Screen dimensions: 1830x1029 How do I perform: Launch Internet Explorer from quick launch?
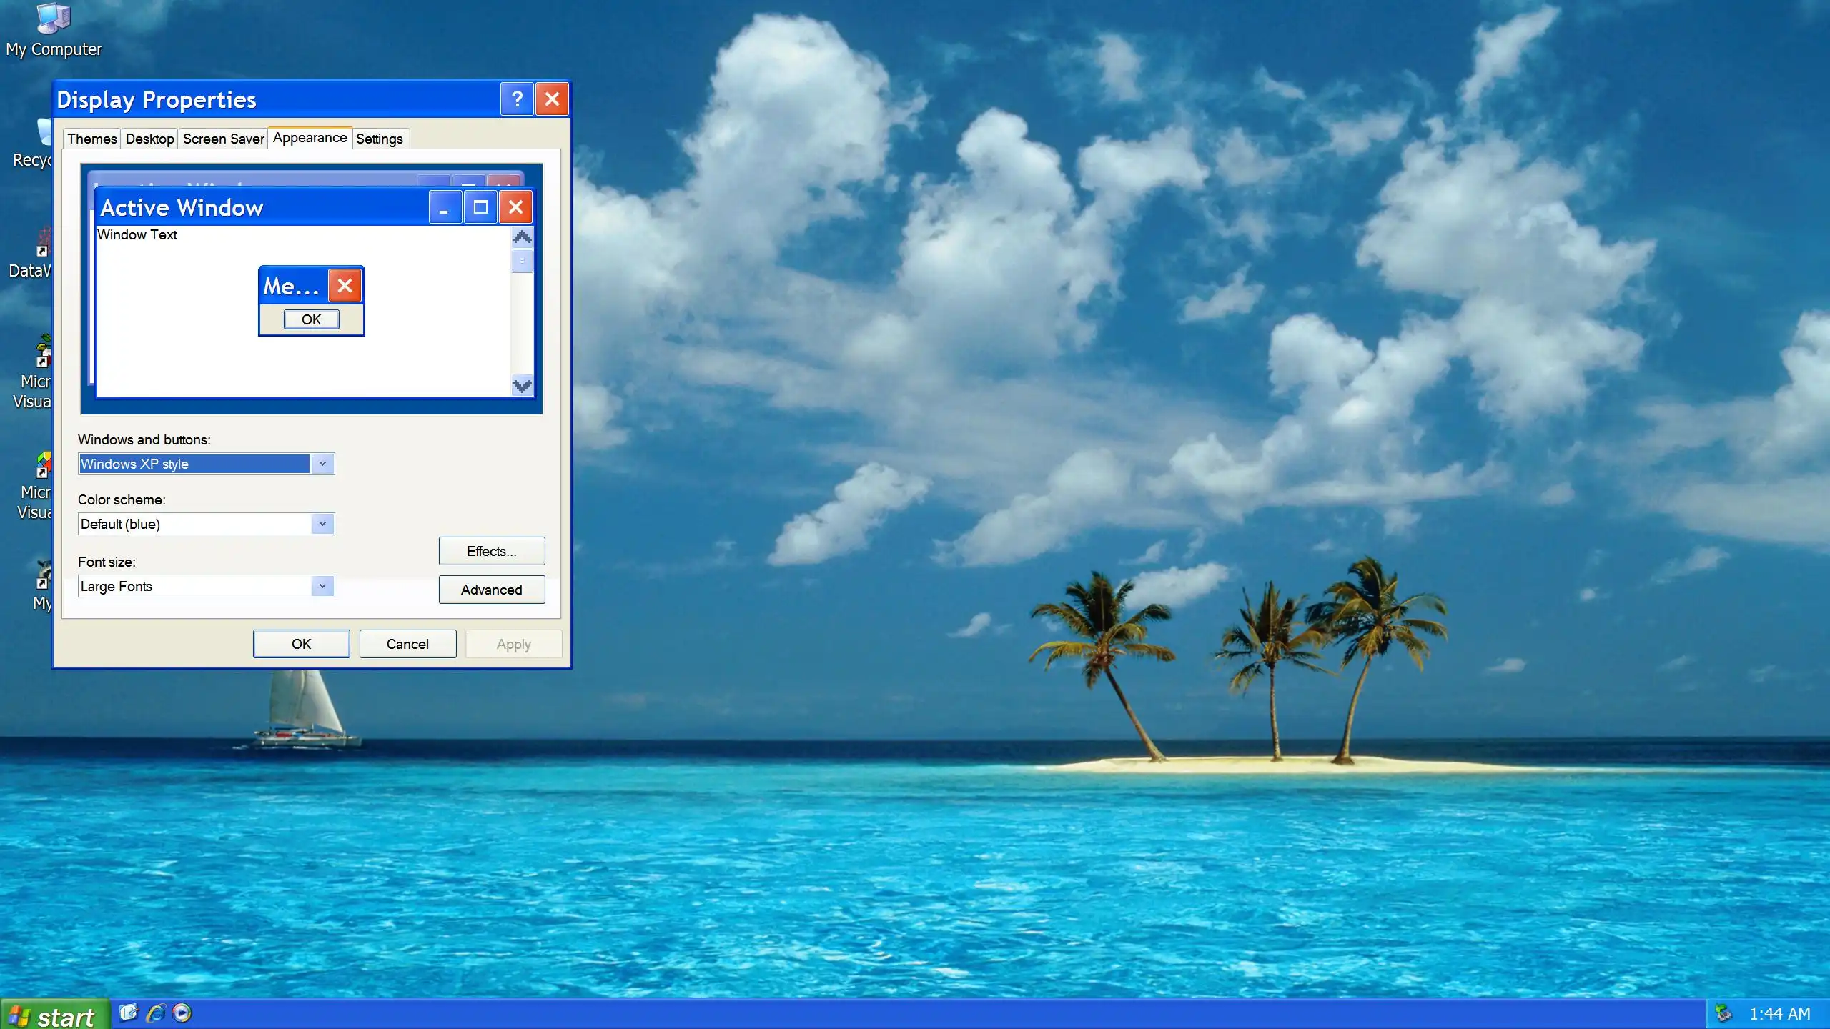pos(155,1013)
